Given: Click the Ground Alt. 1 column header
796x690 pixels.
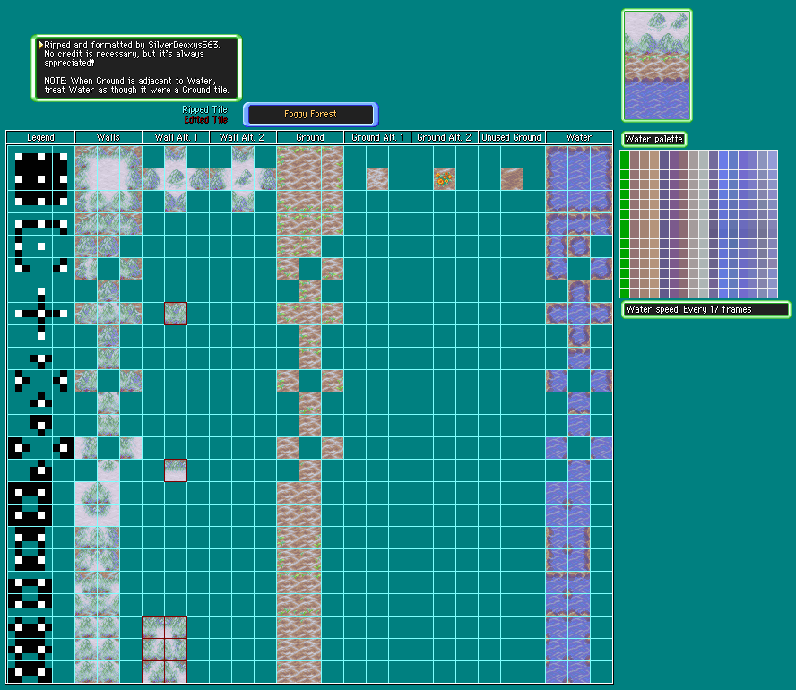Looking at the screenshot, I should click(x=377, y=137).
